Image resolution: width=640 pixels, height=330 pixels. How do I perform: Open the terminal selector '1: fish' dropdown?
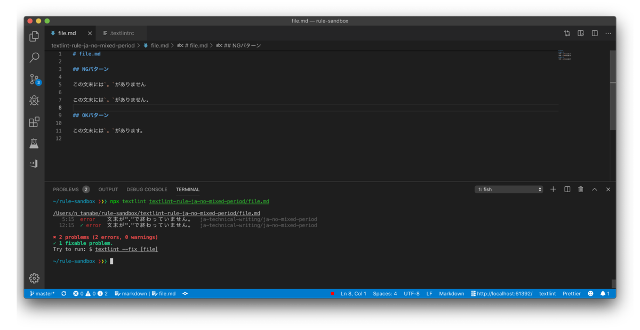(x=509, y=189)
